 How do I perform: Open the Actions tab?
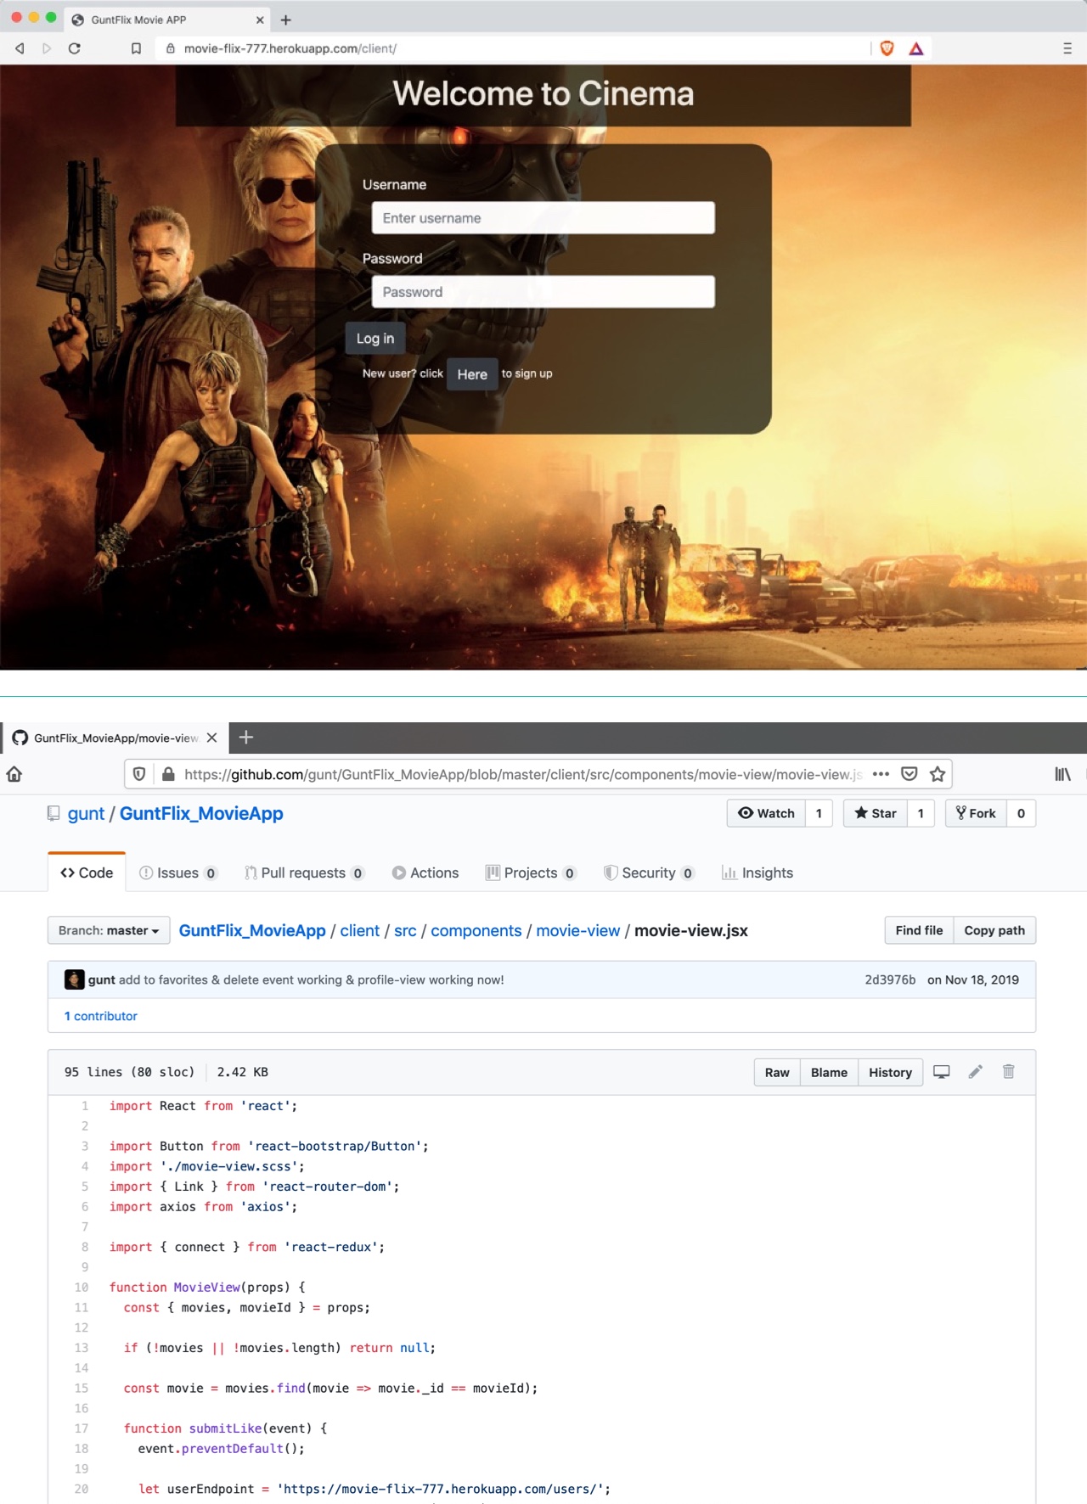click(x=425, y=873)
